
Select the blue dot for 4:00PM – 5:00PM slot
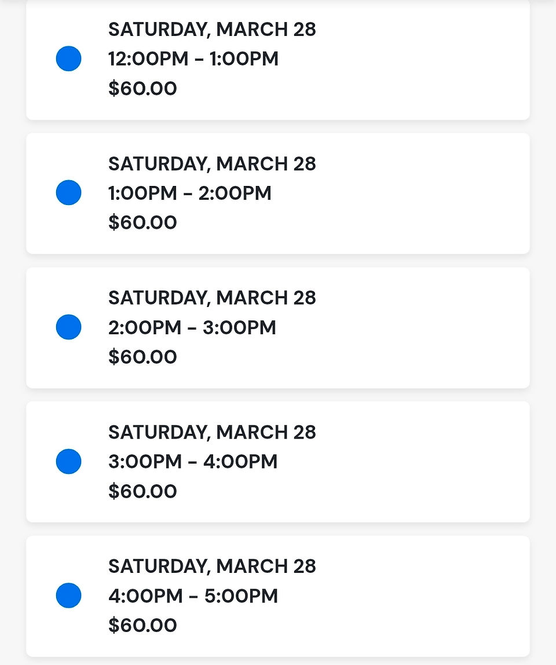69,595
